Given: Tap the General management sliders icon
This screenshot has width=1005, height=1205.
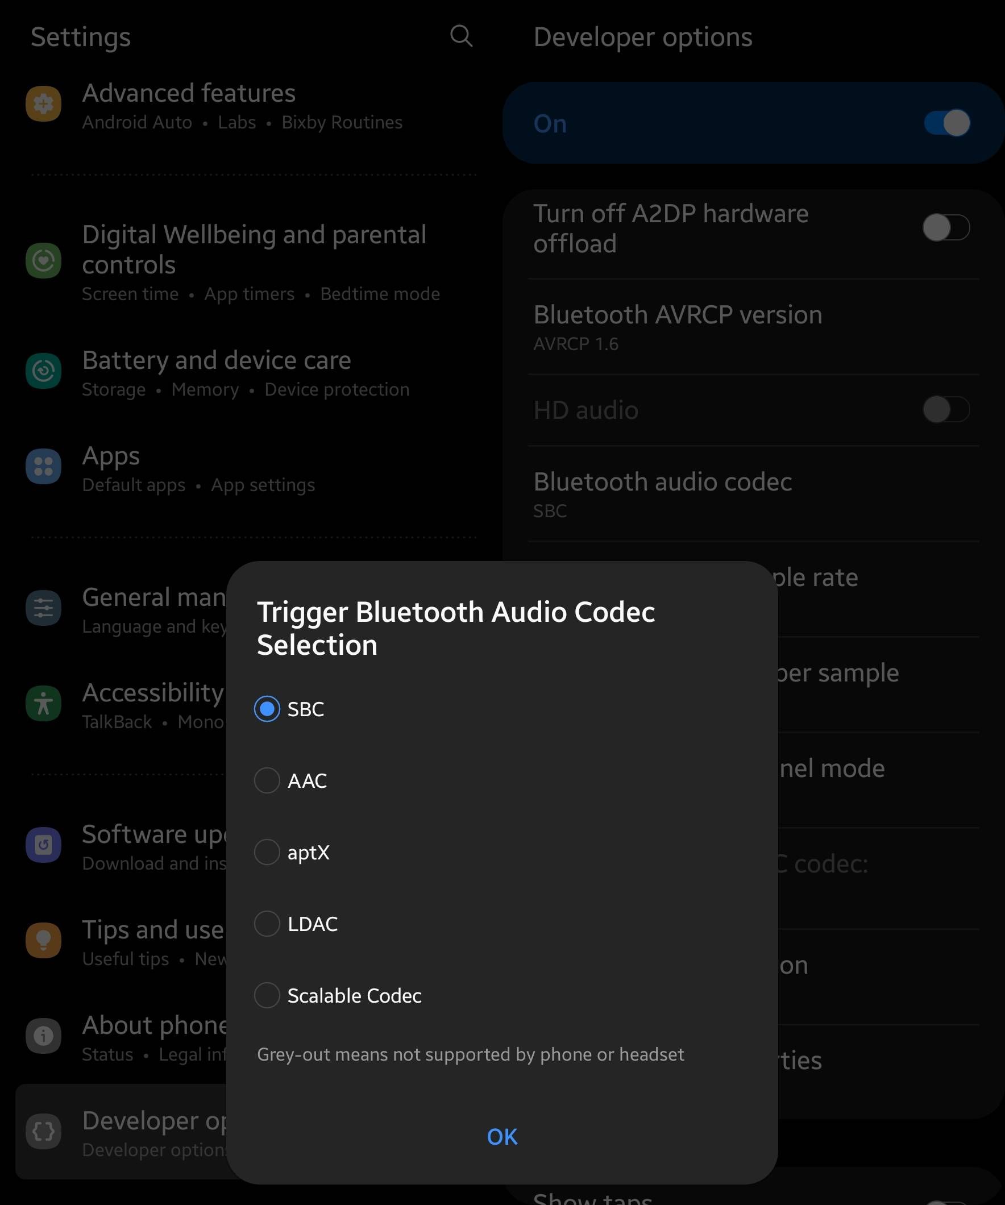Looking at the screenshot, I should pos(44,608).
